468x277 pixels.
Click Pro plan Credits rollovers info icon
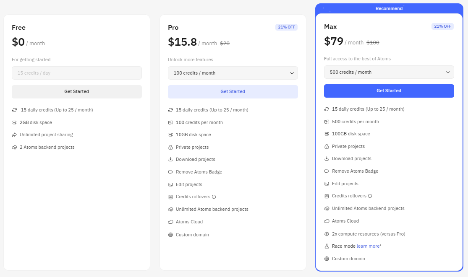[214, 197]
